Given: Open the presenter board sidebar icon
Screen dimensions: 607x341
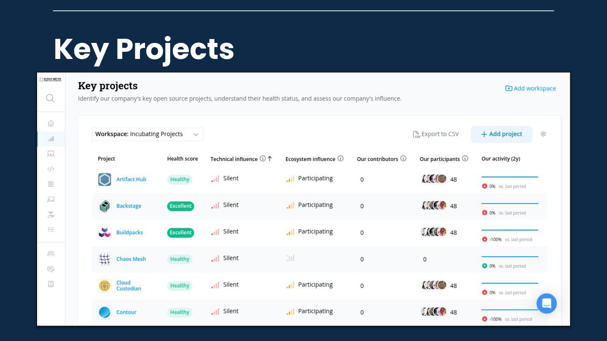Looking at the screenshot, I should (x=51, y=199).
